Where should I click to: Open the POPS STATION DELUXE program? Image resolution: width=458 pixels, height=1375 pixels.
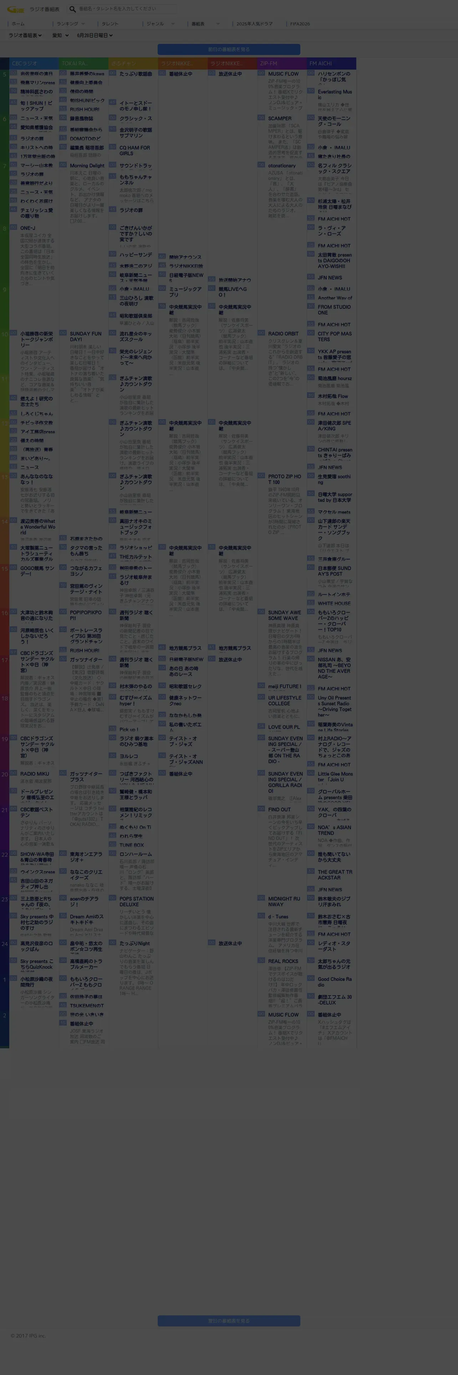tap(137, 901)
